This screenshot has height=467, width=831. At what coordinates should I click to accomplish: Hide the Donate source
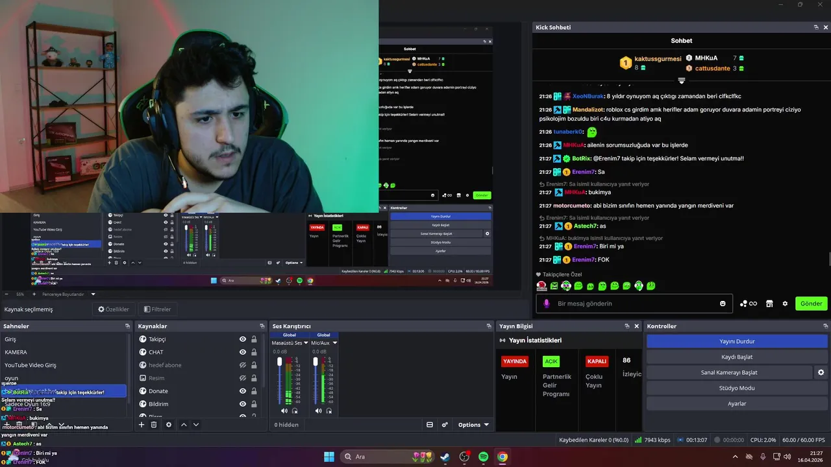click(243, 391)
